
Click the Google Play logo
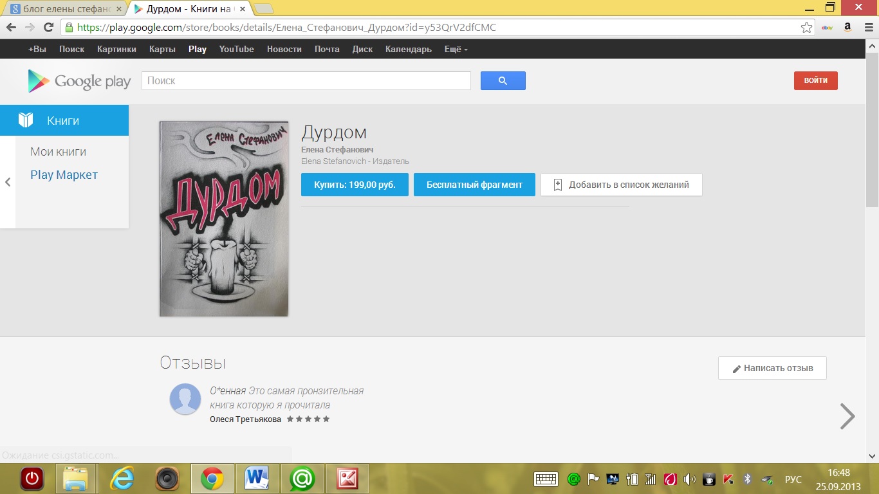[x=79, y=81]
